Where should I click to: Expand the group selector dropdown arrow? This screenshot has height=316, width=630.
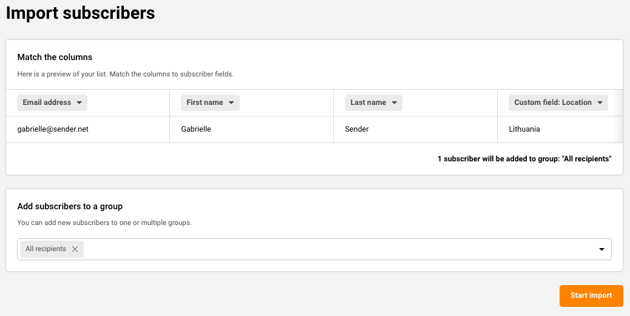601,249
